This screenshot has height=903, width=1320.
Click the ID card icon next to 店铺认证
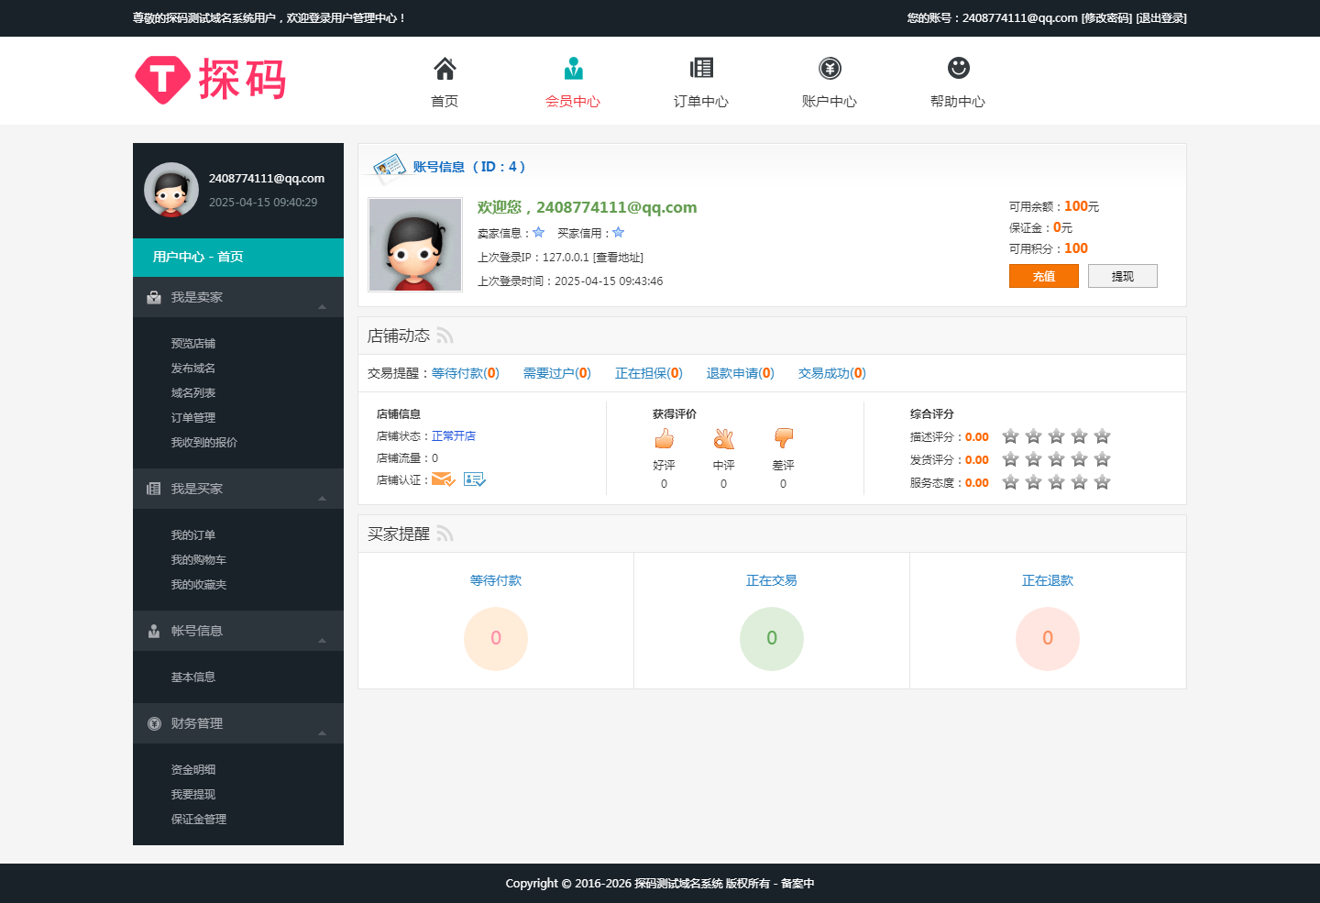click(x=474, y=479)
